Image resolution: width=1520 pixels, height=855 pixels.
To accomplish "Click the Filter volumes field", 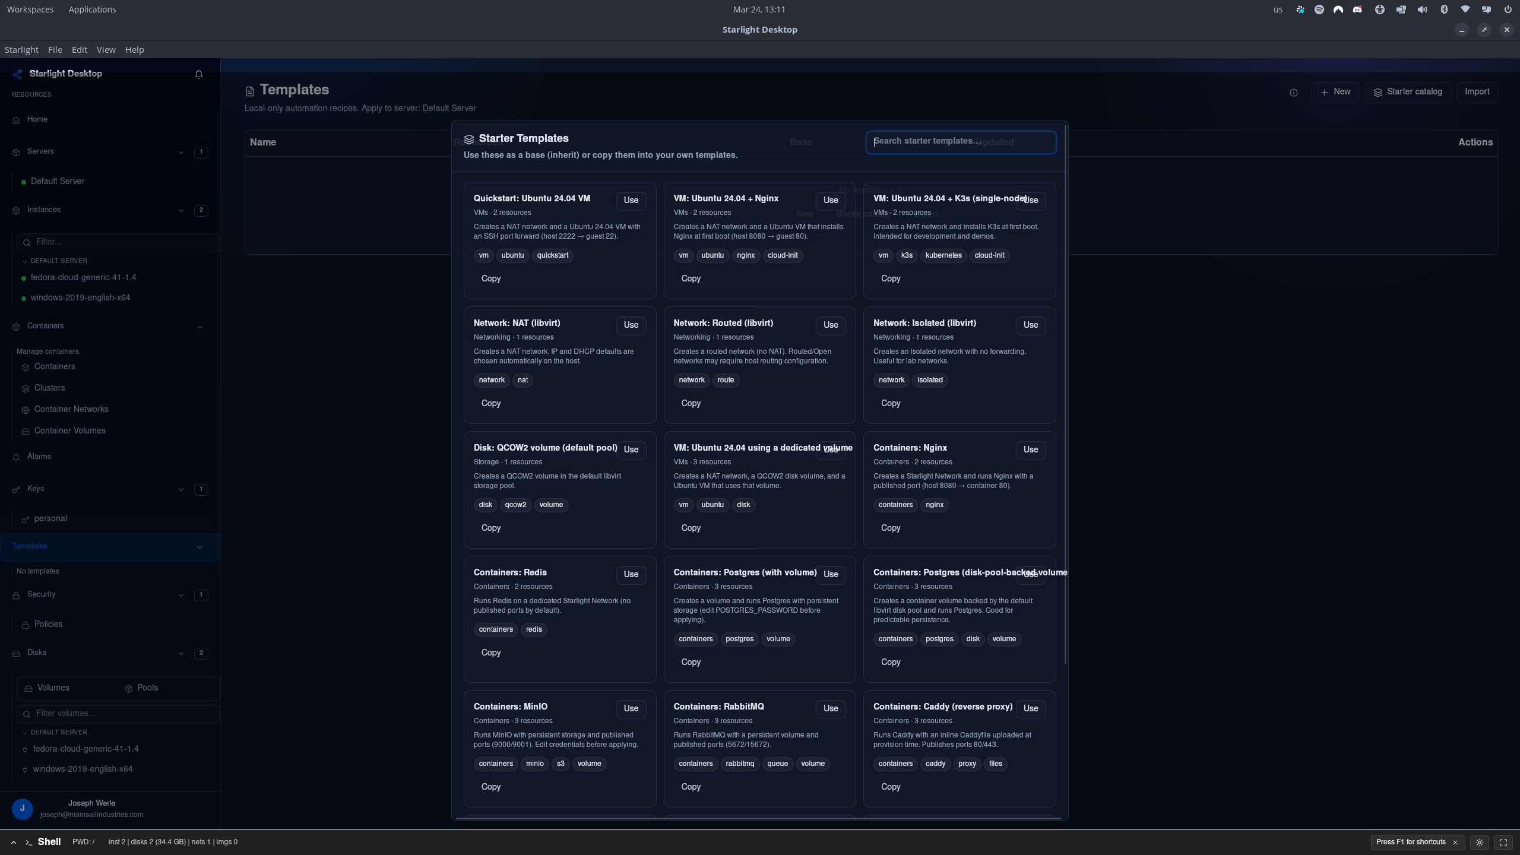I will pyautogui.click(x=118, y=714).
